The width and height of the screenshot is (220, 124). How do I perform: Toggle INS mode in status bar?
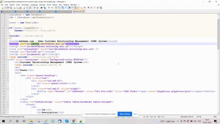tap(215, 117)
